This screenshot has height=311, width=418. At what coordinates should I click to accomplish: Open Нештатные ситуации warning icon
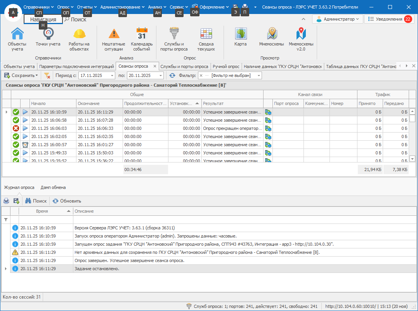pos(114,34)
